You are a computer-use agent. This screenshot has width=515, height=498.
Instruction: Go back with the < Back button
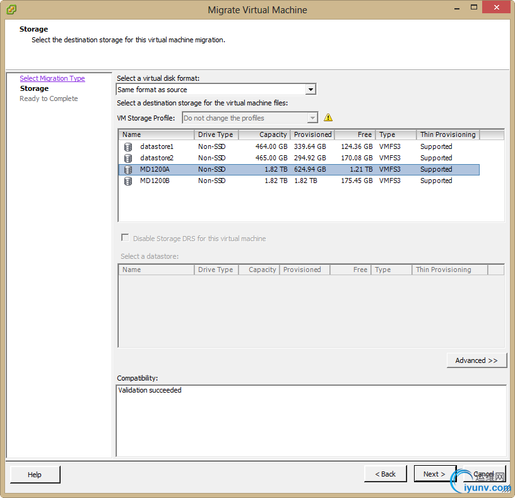[x=385, y=473]
